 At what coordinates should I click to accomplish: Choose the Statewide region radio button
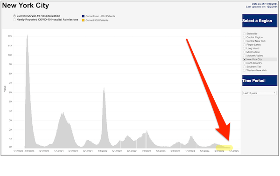pos(244,34)
